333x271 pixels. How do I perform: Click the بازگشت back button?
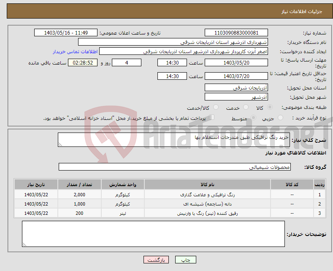coord(156,260)
